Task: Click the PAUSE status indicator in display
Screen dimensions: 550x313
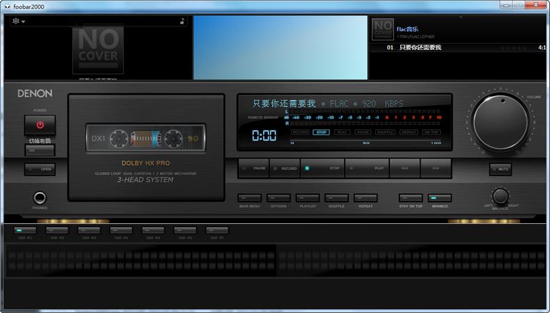Action: click(363, 132)
